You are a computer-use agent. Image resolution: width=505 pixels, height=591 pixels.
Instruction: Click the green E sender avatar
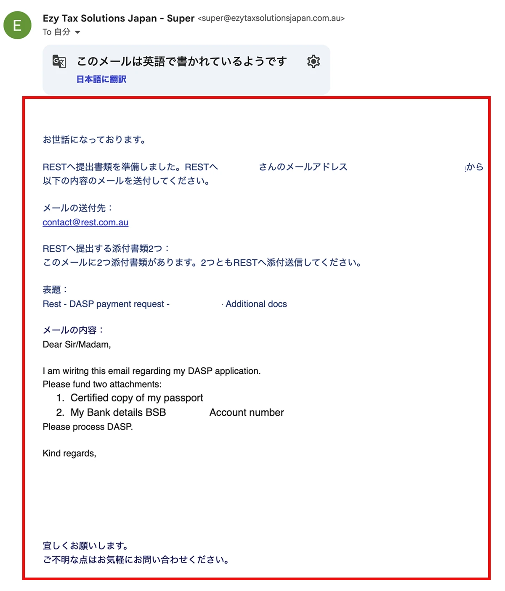coord(17,25)
